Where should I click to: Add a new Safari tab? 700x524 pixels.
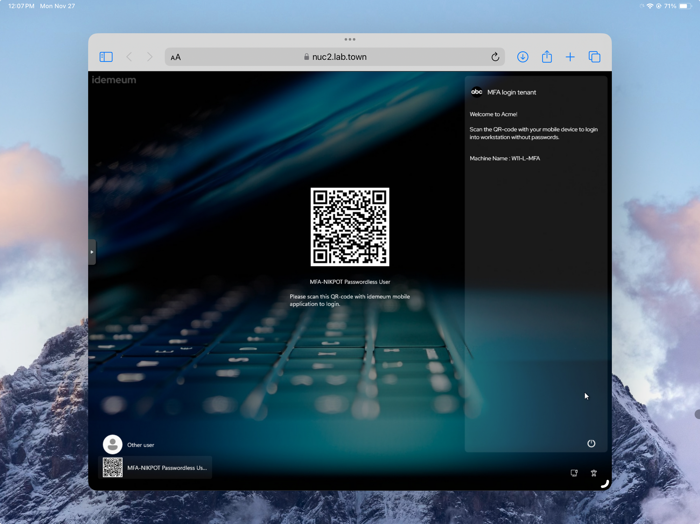pyautogui.click(x=570, y=57)
